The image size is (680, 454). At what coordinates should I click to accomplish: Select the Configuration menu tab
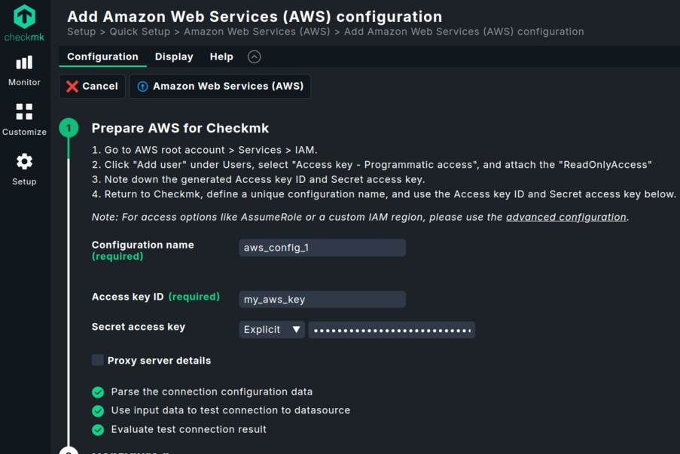pyautogui.click(x=102, y=57)
